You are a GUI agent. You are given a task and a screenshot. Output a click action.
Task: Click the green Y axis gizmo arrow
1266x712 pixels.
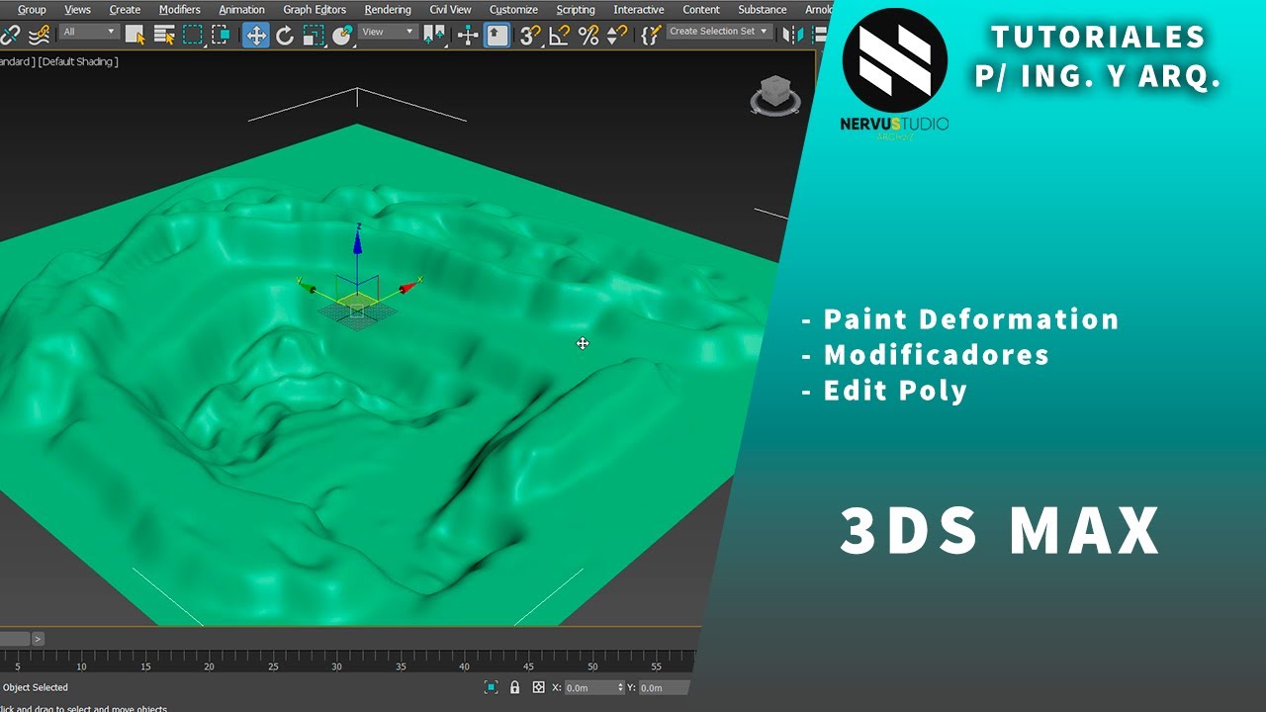(x=310, y=288)
